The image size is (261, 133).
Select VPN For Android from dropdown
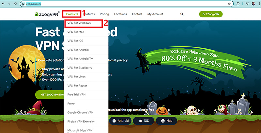coord(86,50)
